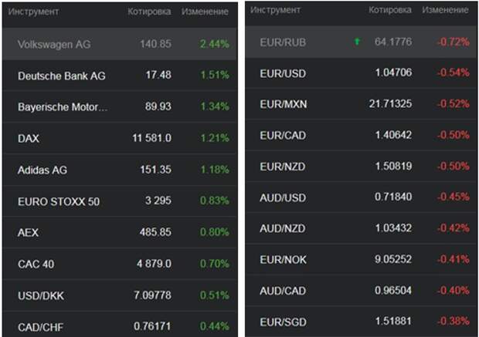Screen dimensions: 479x337
Task: Select the AEX index row
Action: pos(120,232)
